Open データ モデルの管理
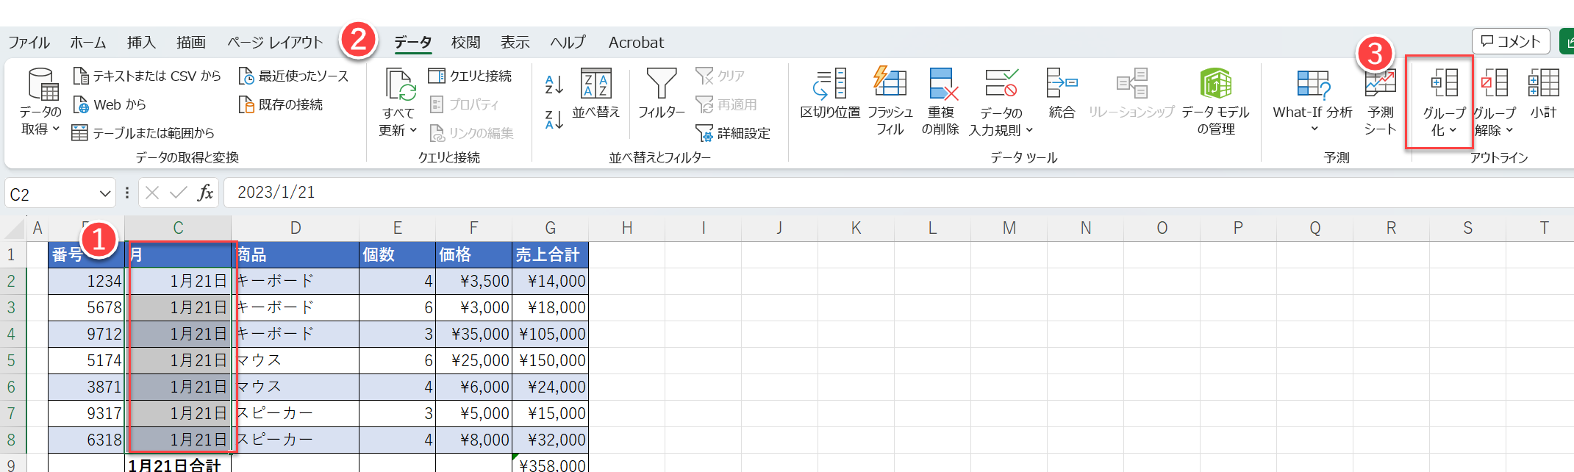 (x=1215, y=101)
